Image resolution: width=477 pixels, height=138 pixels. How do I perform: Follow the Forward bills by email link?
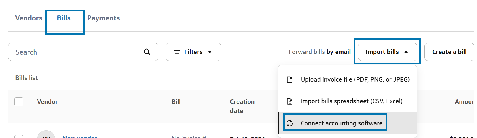(319, 52)
